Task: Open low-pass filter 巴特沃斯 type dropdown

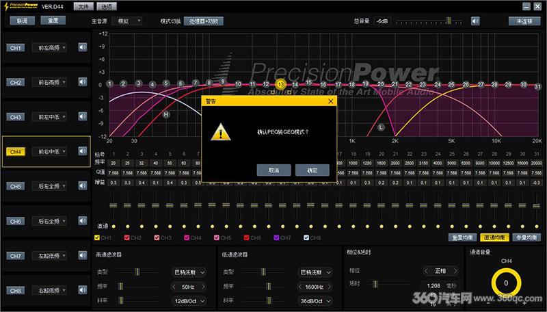Action: (x=315, y=272)
